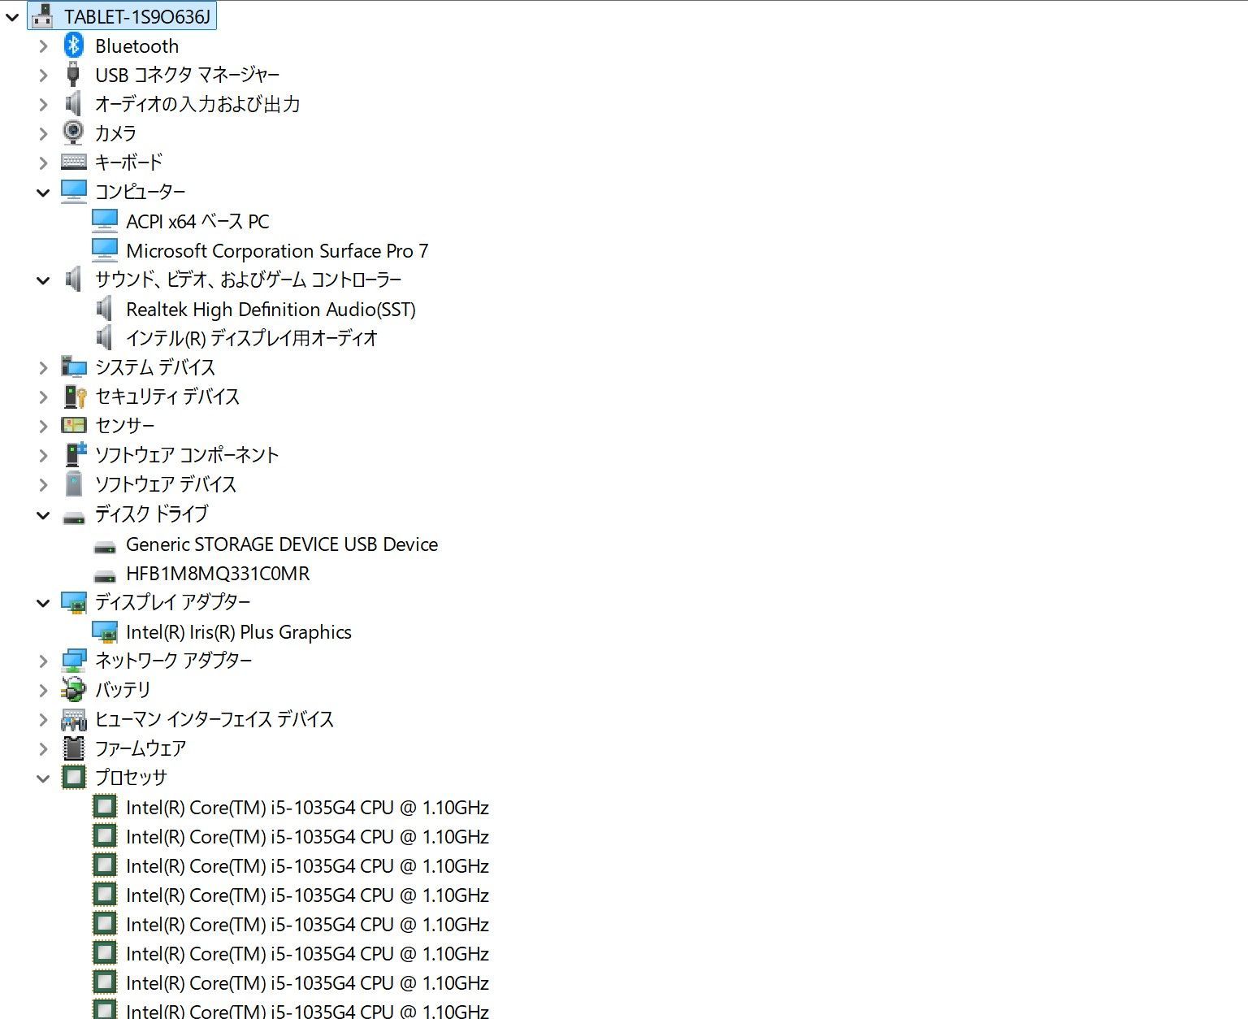Click the ファームウェア chip icon
This screenshot has height=1019, width=1248.
pyautogui.click(x=74, y=748)
